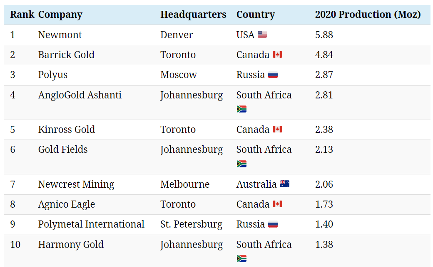Click the Russia flag in Polyus row
Viewport: 433px width, 267px height.
(x=273, y=75)
